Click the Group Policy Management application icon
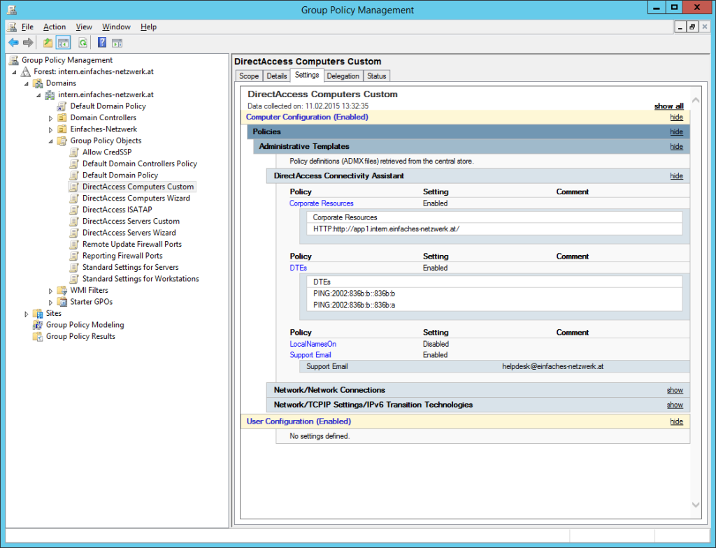 (x=10, y=9)
